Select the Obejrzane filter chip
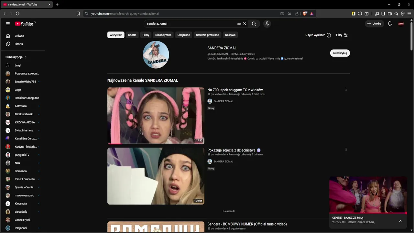This screenshot has width=414, height=233. (184, 35)
